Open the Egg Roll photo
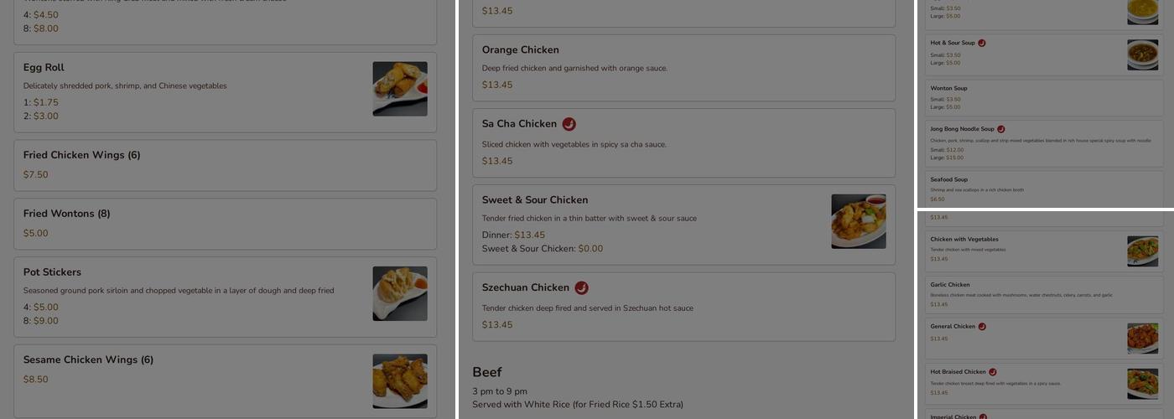Image resolution: width=1174 pixels, height=419 pixels. [400, 89]
